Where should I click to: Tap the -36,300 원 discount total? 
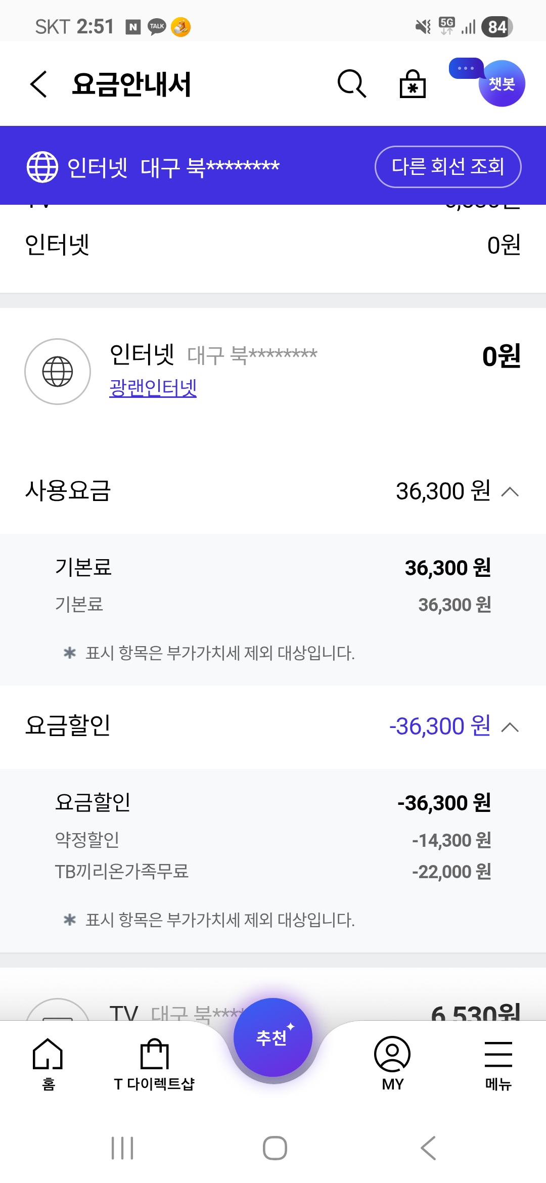pyautogui.click(x=440, y=726)
